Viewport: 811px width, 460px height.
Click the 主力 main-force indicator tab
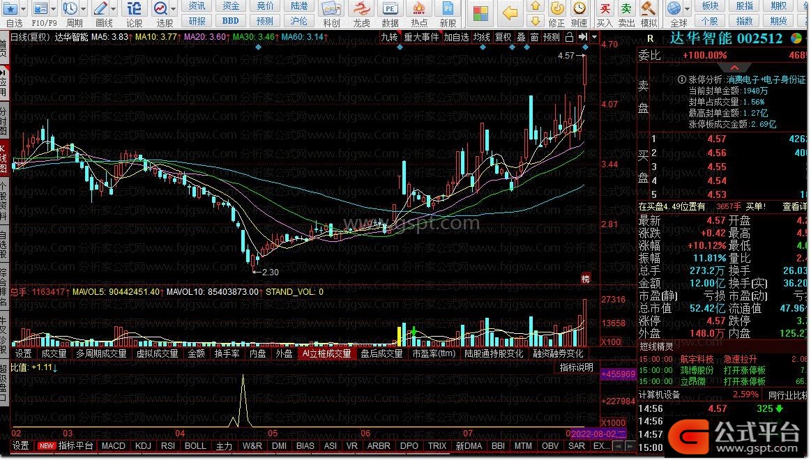point(223,446)
